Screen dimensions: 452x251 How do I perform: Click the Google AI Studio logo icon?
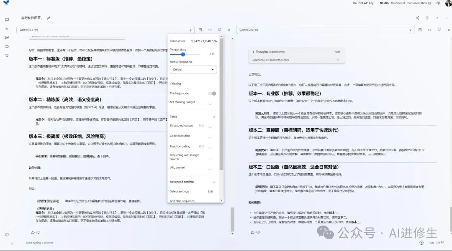click(6, 3)
